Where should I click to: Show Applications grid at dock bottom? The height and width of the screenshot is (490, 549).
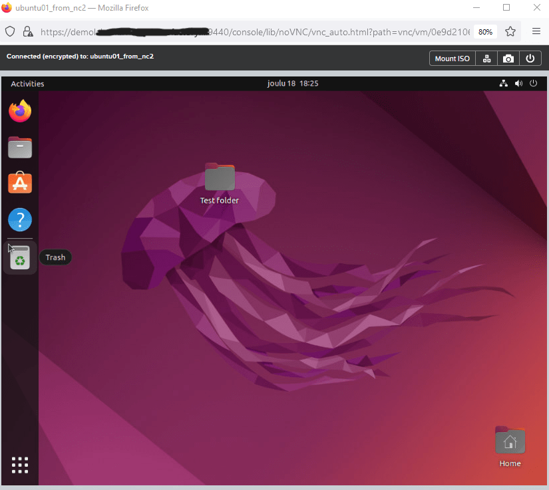21,465
